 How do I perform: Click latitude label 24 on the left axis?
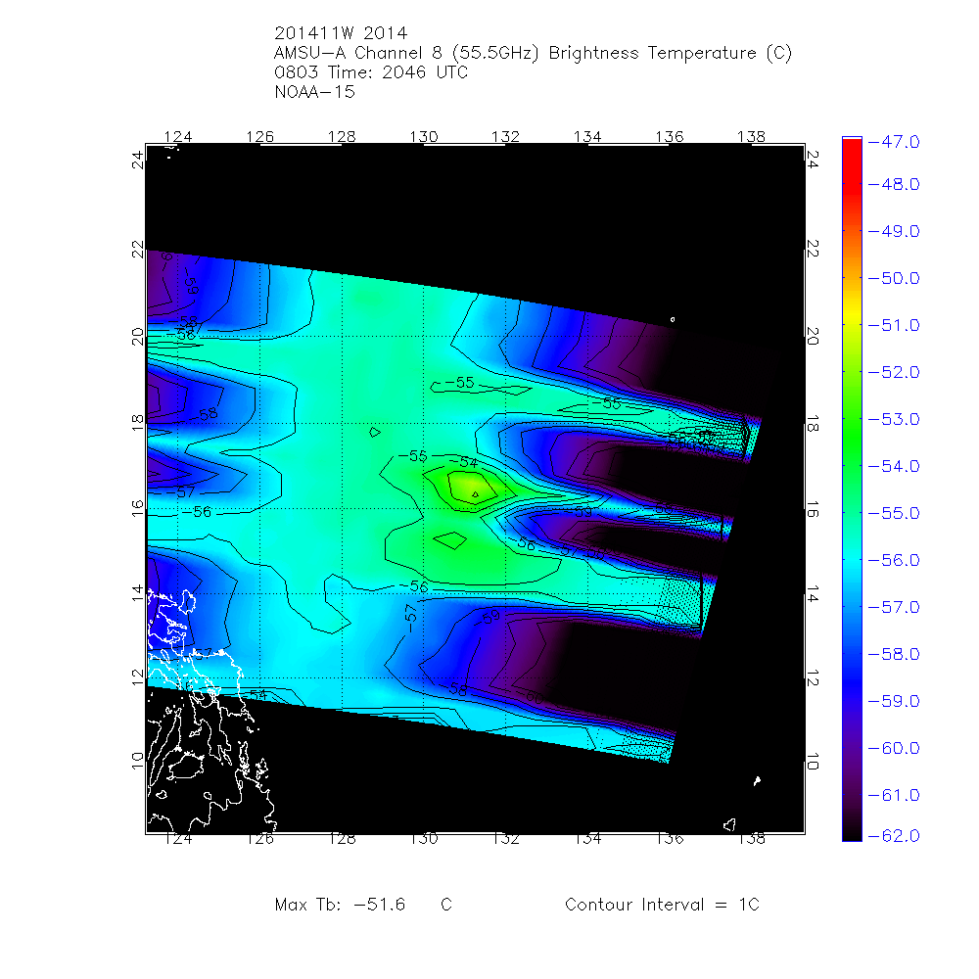pyautogui.click(x=137, y=160)
